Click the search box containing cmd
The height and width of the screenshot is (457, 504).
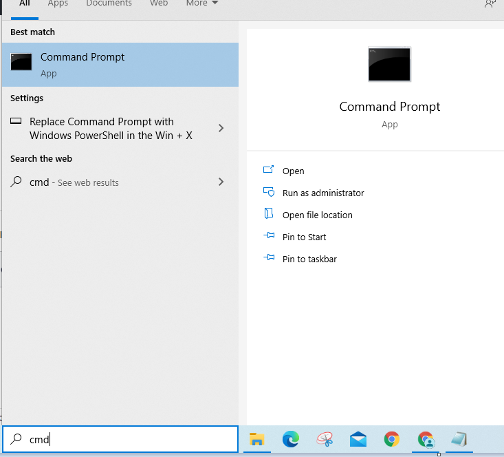[x=120, y=439]
